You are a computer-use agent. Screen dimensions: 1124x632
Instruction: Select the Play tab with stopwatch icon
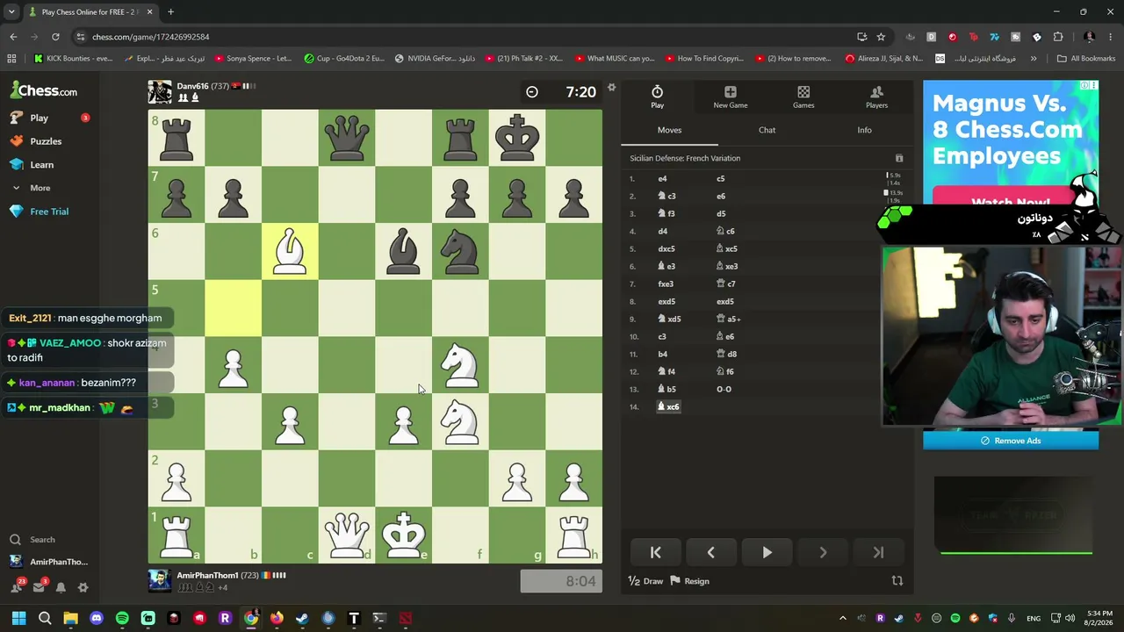pyautogui.click(x=657, y=97)
